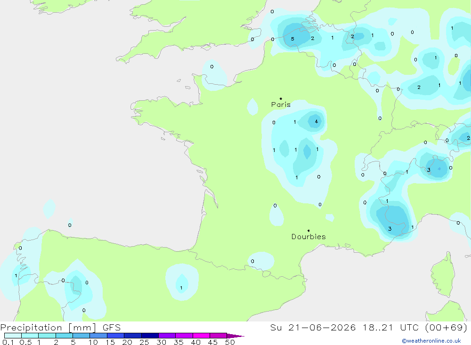Click the '0.5' legend scale label
The width and height of the screenshot is (471, 345).
(25, 342)
